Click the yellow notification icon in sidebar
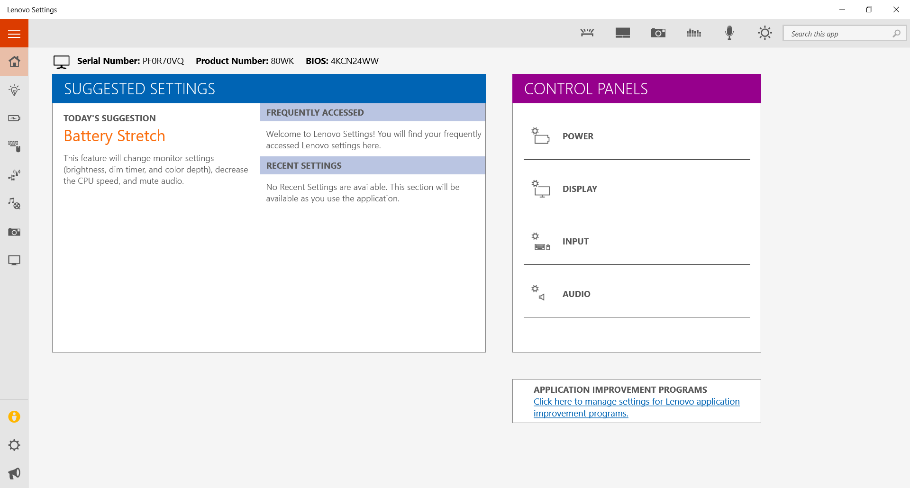The image size is (910, 488). [x=14, y=417]
